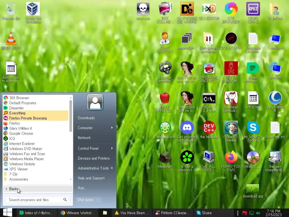
Task: Select the CPUID CPU-Z desktop icon
Action: click(x=253, y=12)
